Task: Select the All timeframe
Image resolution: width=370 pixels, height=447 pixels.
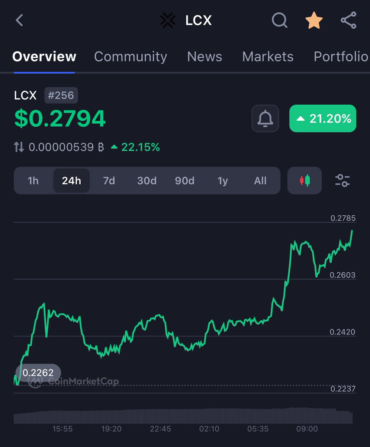Action: pos(260,181)
